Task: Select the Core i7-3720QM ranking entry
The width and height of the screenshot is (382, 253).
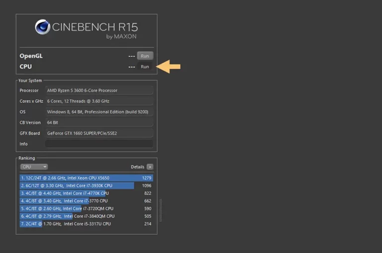Action: click(x=86, y=208)
